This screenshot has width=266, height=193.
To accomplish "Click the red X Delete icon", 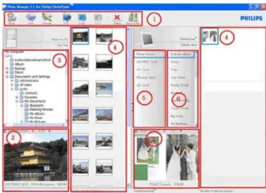I will (x=117, y=18).
